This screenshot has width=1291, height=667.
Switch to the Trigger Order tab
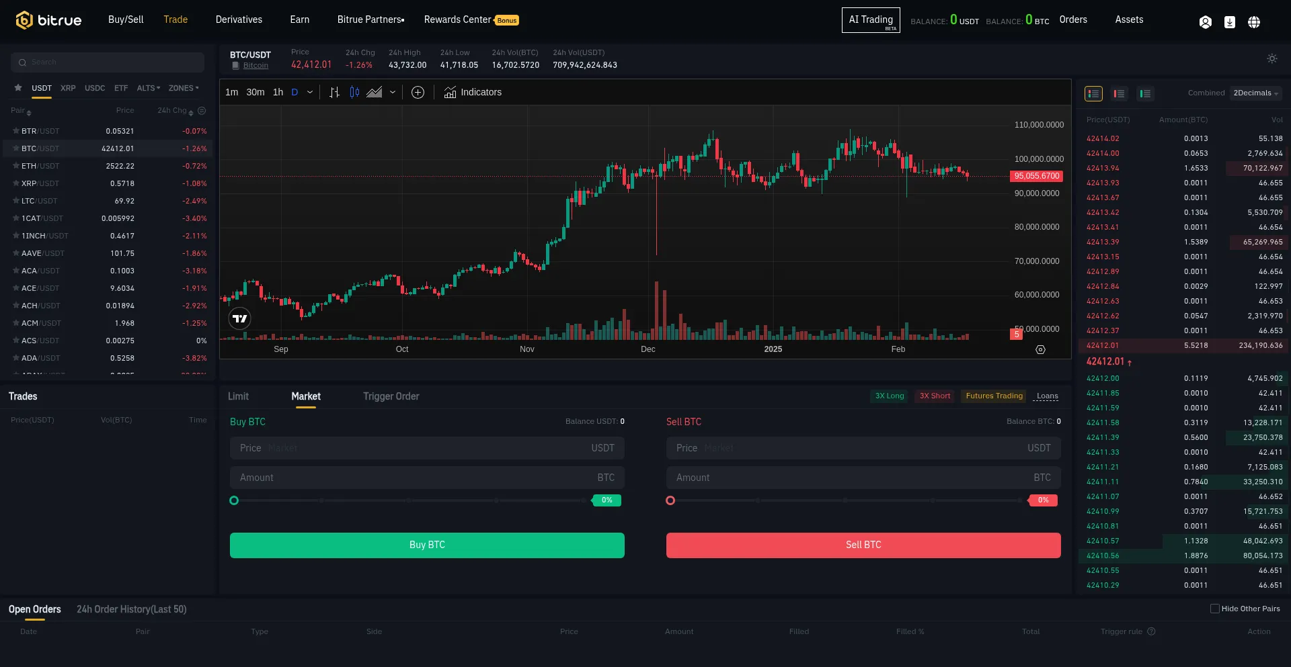(x=391, y=396)
